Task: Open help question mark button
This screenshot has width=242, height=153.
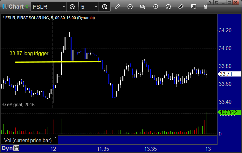Action: 210,2
